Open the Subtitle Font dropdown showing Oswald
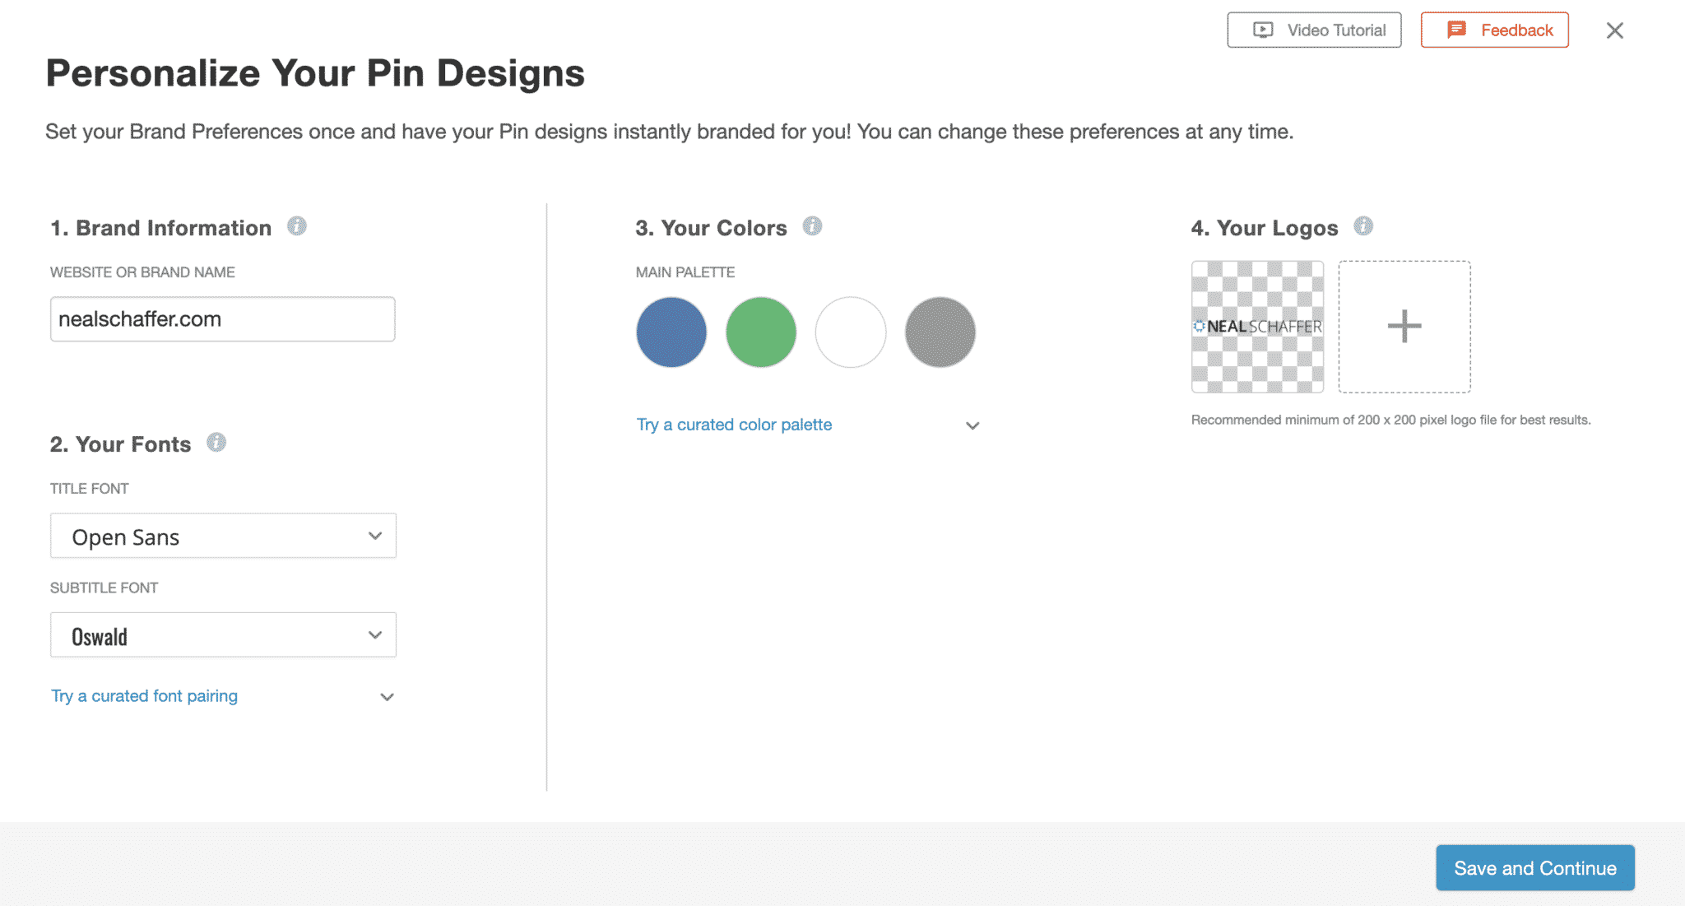Screen dimensions: 1685x906 [x=223, y=635]
